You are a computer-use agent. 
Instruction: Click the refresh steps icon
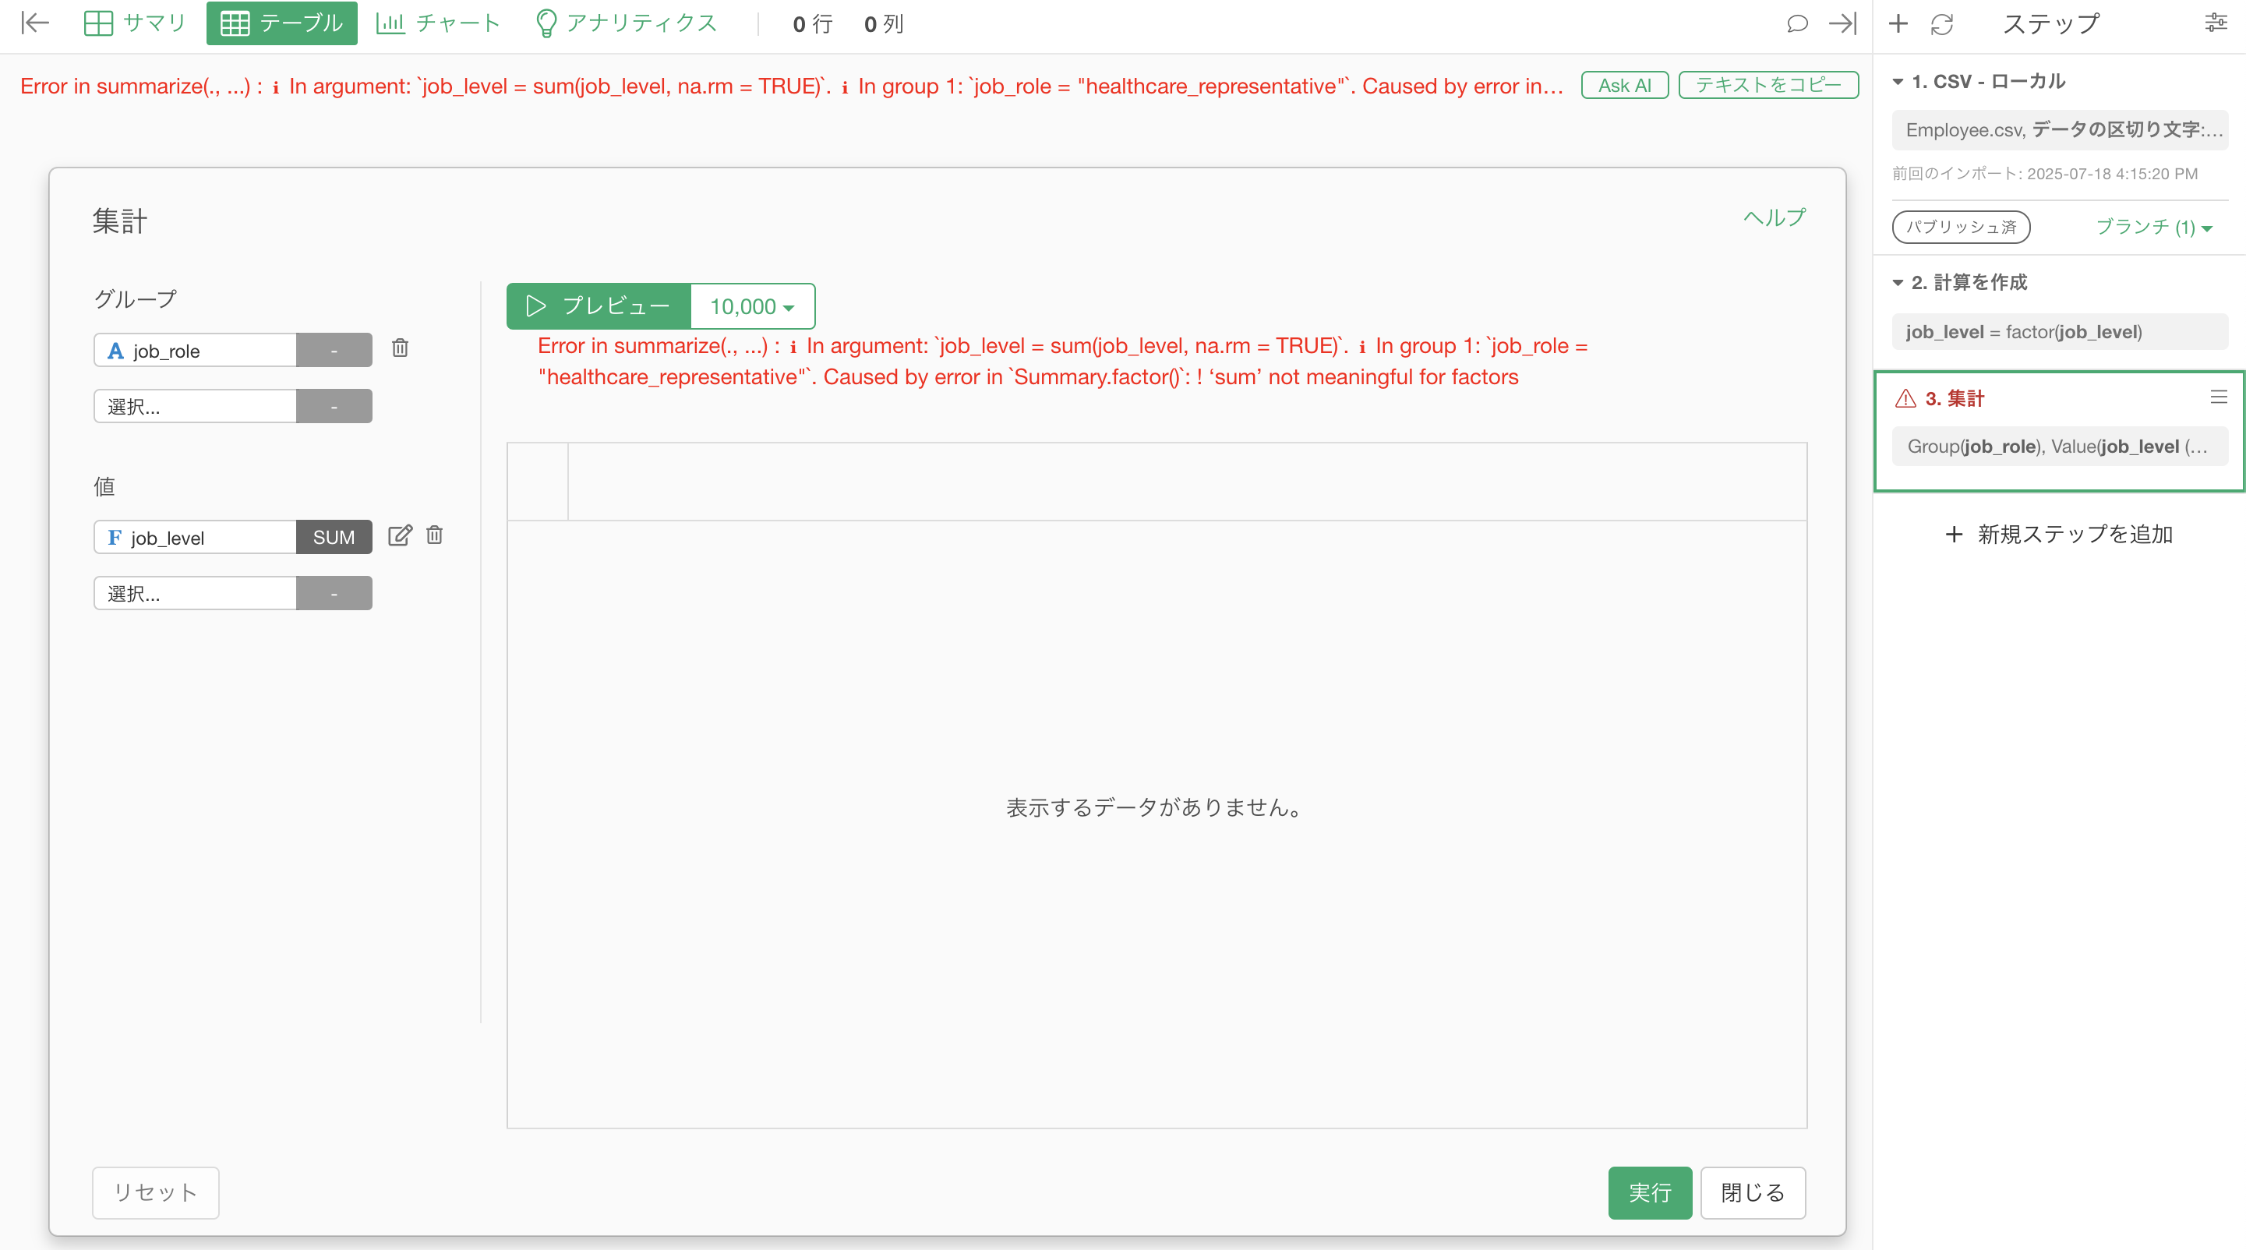click(x=1942, y=24)
